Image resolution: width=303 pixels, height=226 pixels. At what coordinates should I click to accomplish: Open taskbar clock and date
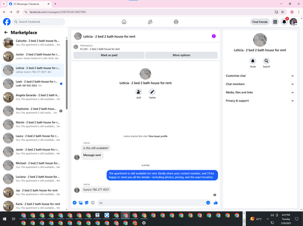286,219
